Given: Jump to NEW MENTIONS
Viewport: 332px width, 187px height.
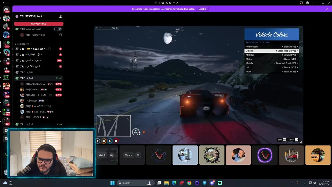Looking at the screenshot, I should [x=39, y=24].
